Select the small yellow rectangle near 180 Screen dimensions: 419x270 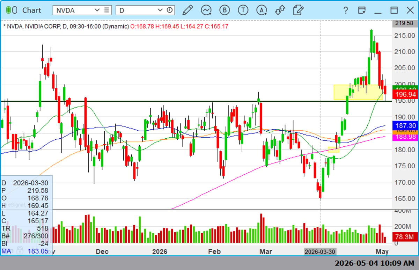pyautogui.click(x=333, y=149)
